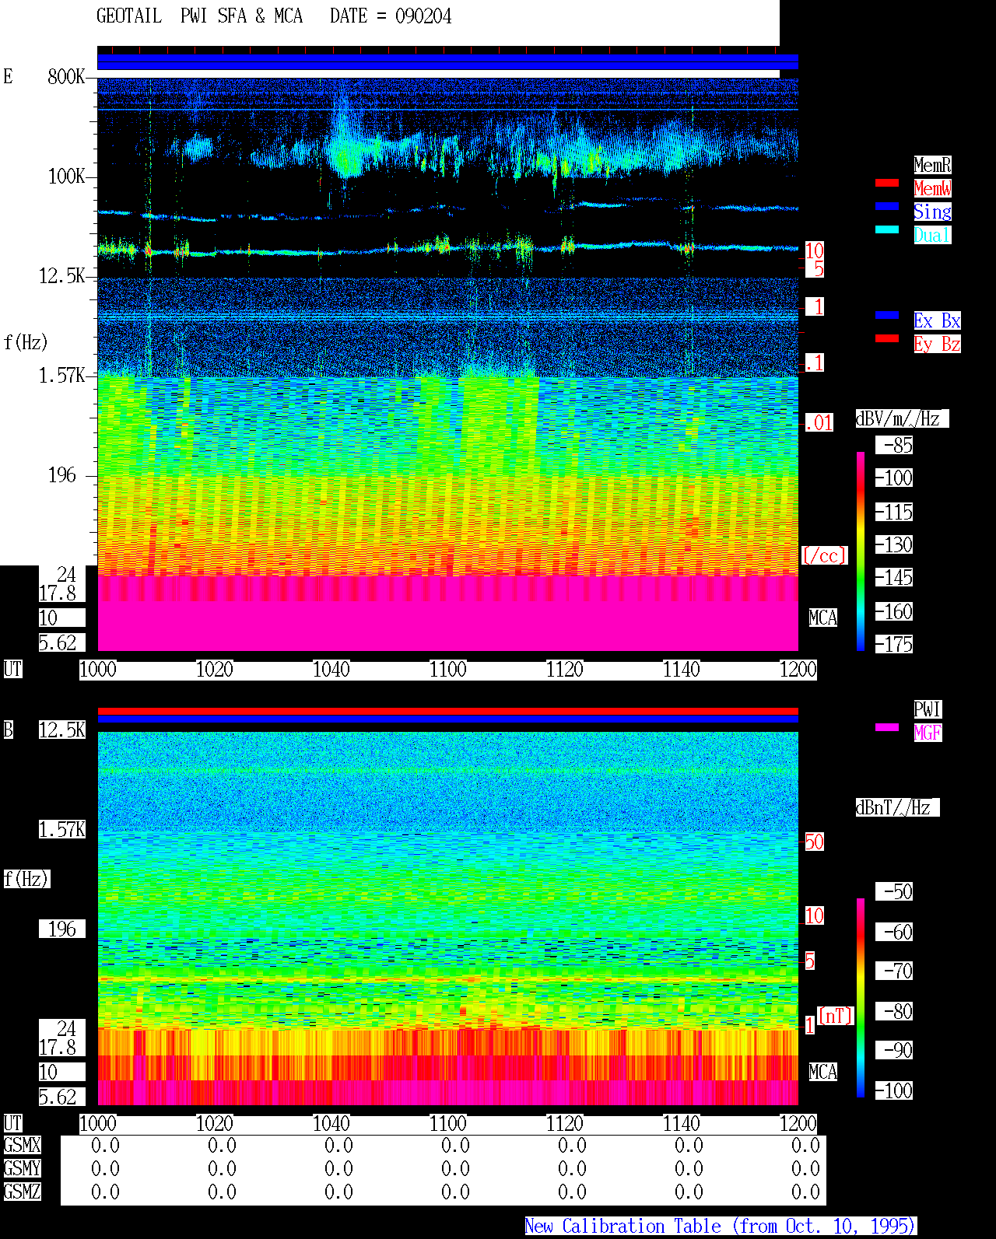996x1239 pixels.
Task: Click the red Ey Bz legend swatch
Action: [887, 338]
